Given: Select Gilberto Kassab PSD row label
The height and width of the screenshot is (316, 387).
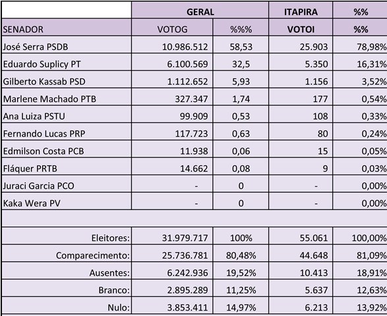Looking at the screenshot, I should [x=67, y=80].
